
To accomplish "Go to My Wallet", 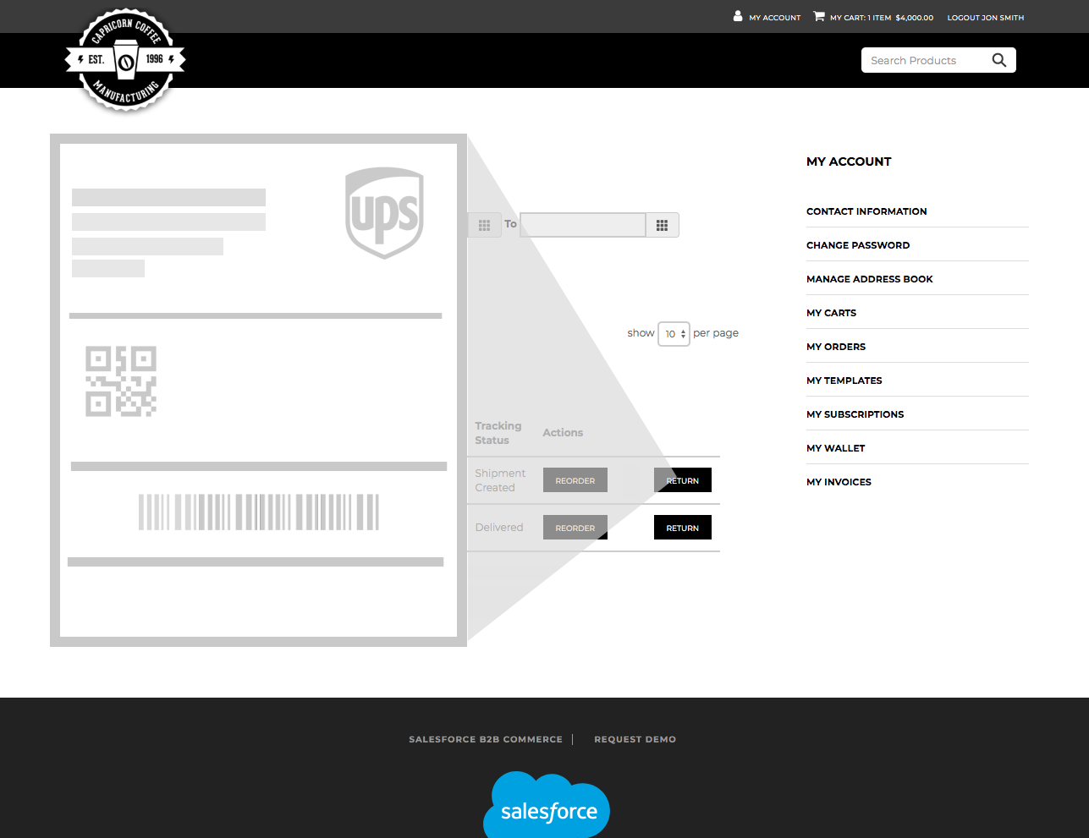I will coord(836,448).
